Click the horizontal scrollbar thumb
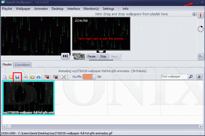 click(x=9, y=126)
